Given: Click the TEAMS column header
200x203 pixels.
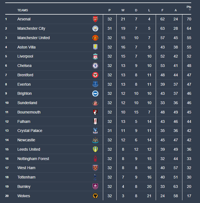Looking at the screenshot, I should click(23, 10).
